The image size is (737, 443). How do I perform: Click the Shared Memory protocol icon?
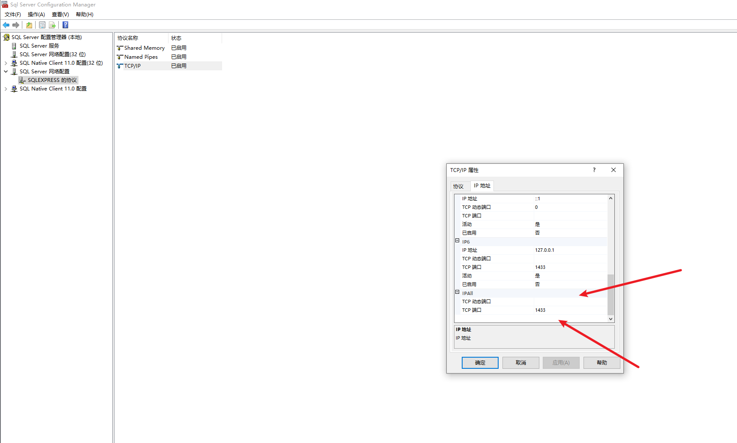[120, 48]
